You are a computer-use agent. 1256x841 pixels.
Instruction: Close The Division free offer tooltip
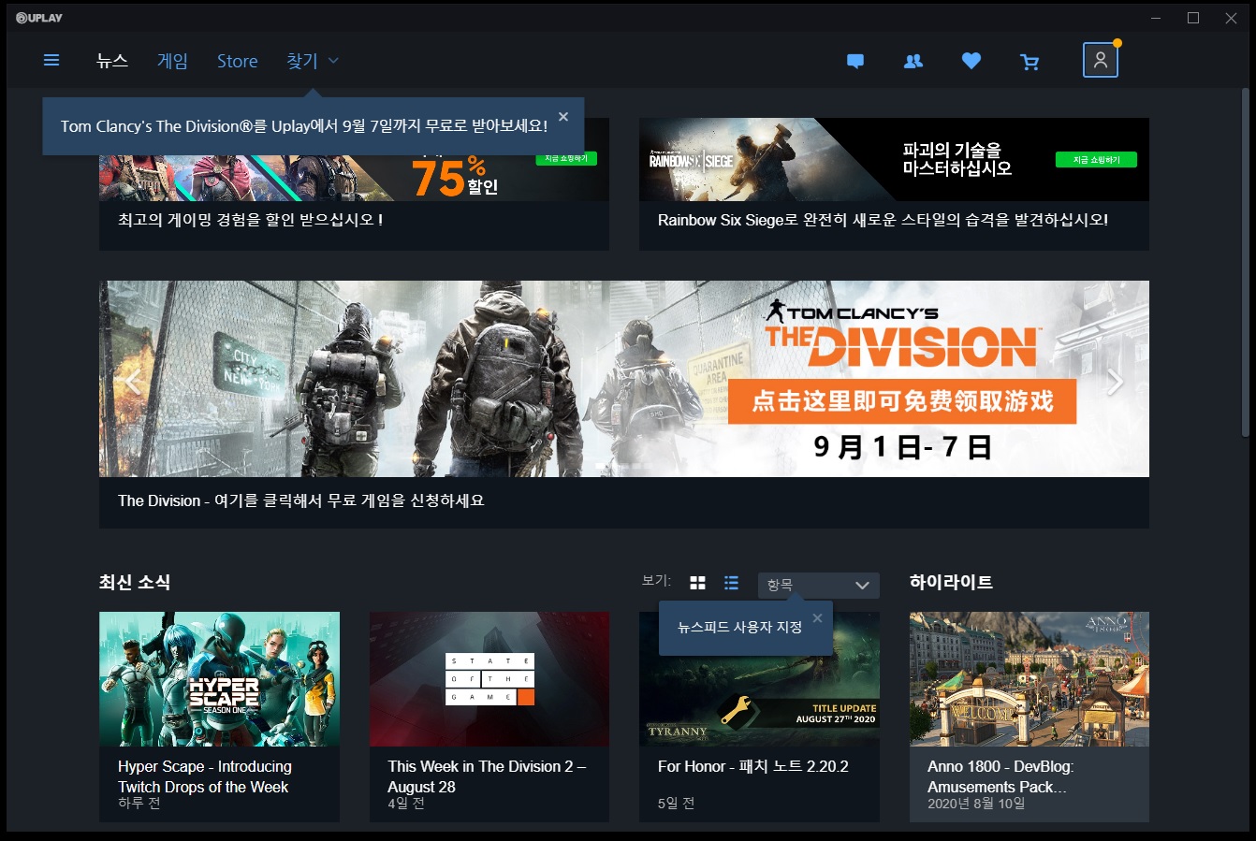(x=563, y=117)
